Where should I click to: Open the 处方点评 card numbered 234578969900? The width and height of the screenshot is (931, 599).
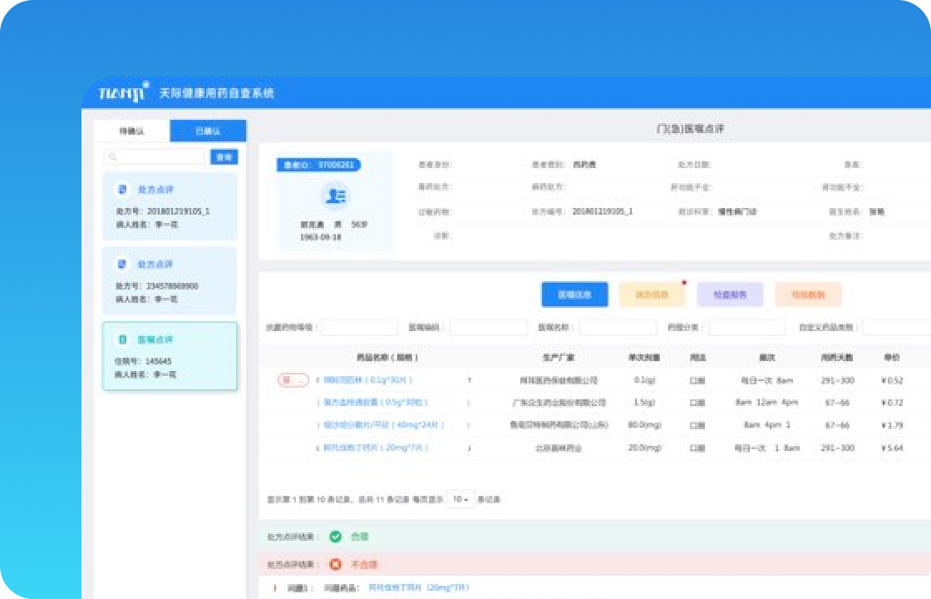tap(170, 280)
